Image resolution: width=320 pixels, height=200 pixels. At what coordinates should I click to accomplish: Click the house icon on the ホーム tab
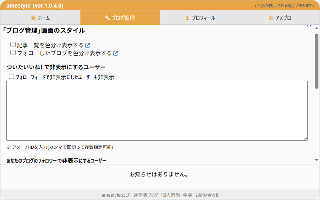pyautogui.click(x=33, y=18)
